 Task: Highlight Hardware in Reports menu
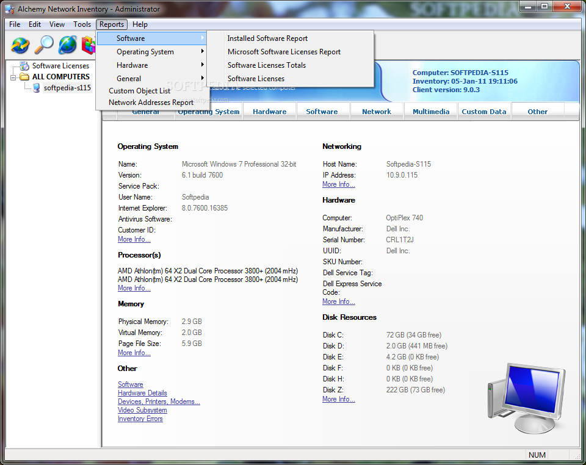151,65
